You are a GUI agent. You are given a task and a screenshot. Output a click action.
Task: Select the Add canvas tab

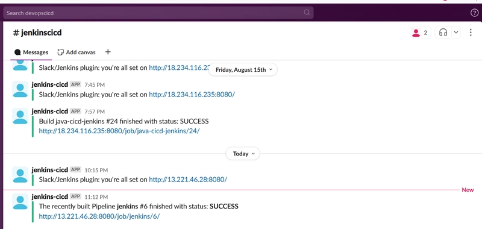click(77, 52)
